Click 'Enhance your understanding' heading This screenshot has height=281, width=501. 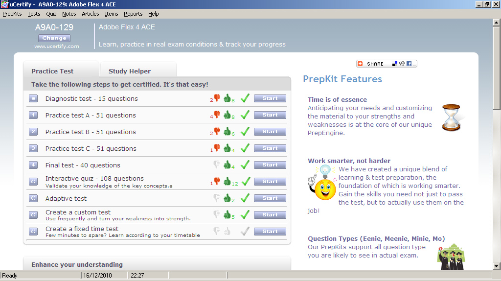[x=77, y=265]
